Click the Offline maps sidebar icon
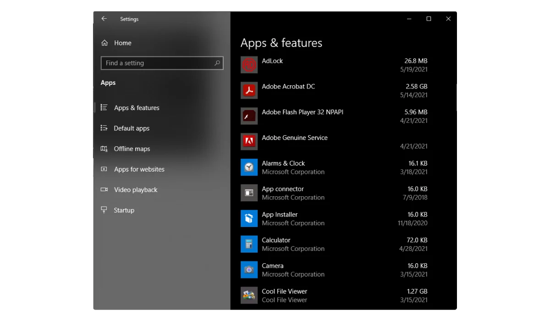The height and width of the screenshot is (321, 550). 104,149
